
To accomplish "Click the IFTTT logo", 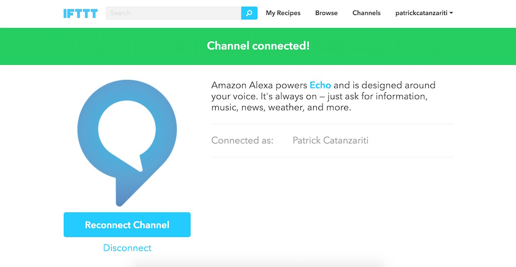I will point(80,13).
